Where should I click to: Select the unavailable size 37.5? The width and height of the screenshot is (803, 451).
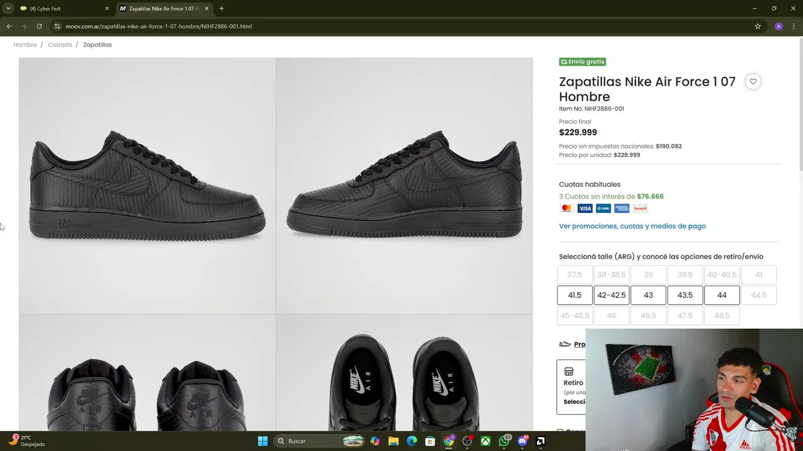pos(575,274)
